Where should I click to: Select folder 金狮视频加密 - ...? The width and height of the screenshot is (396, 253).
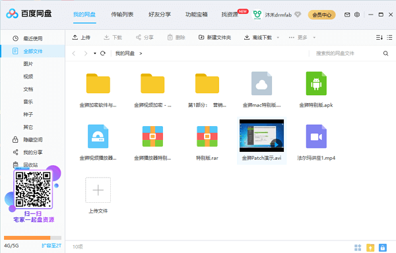pos(152,90)
